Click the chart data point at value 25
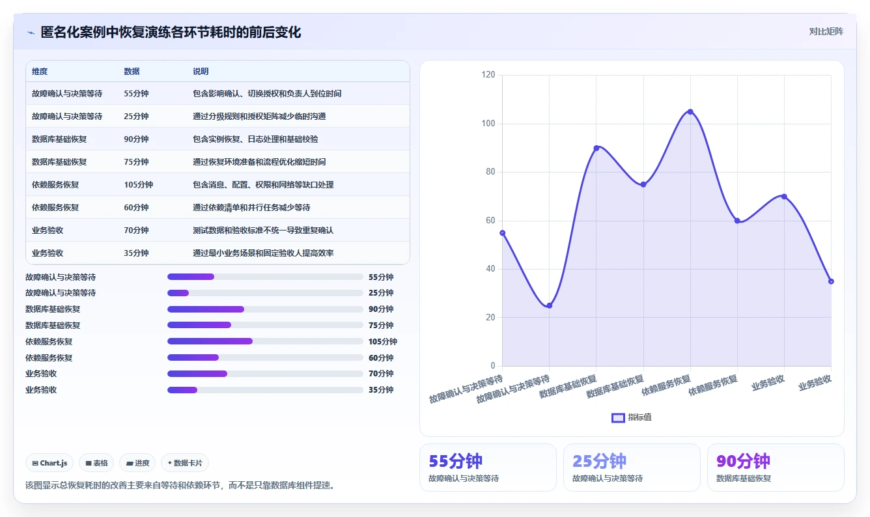 click(549, 305)
